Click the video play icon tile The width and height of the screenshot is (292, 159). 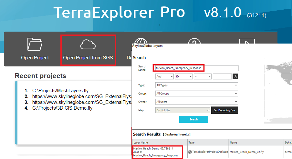247,41
